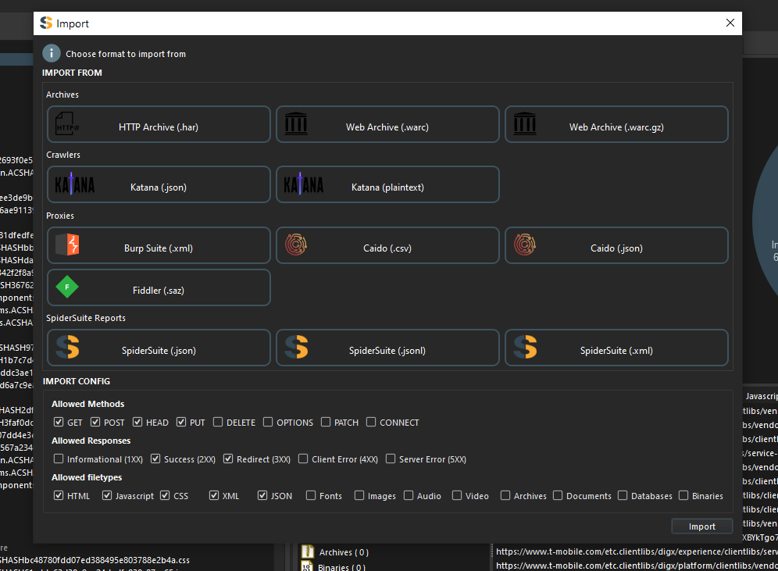Disable Redirect (3XX) responses
The image size is (778, 571).
click(x=228, y=459)
